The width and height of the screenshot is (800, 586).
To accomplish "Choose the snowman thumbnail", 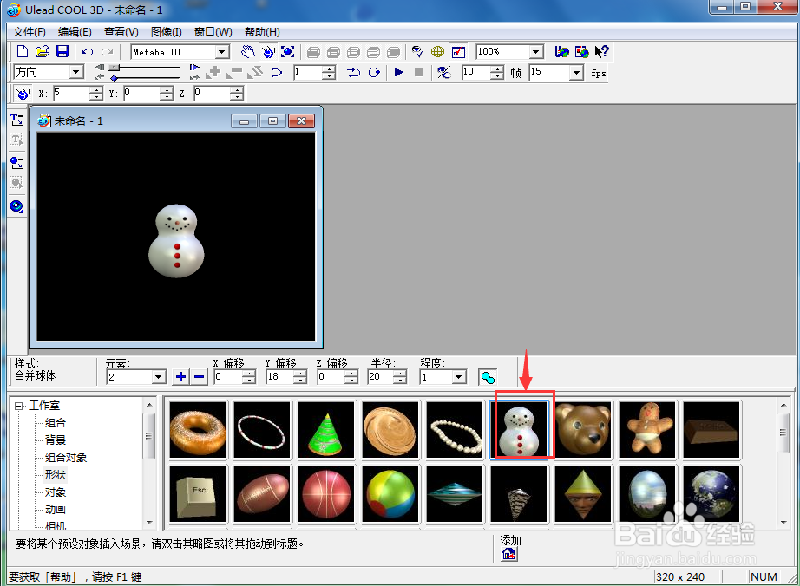I will 519,430.
